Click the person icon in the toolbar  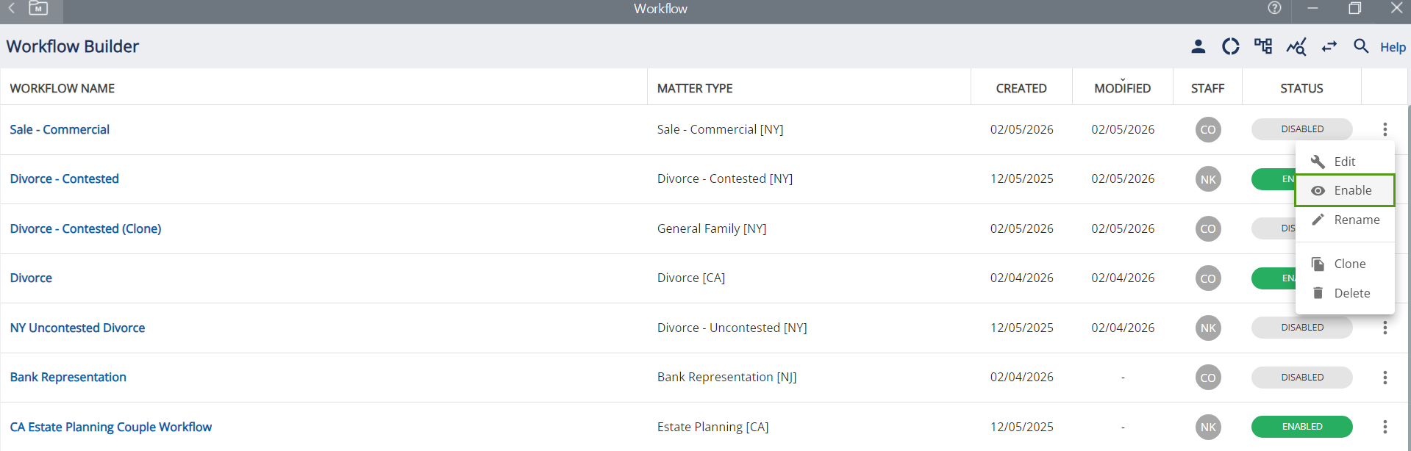click(x=1198, y=47)
